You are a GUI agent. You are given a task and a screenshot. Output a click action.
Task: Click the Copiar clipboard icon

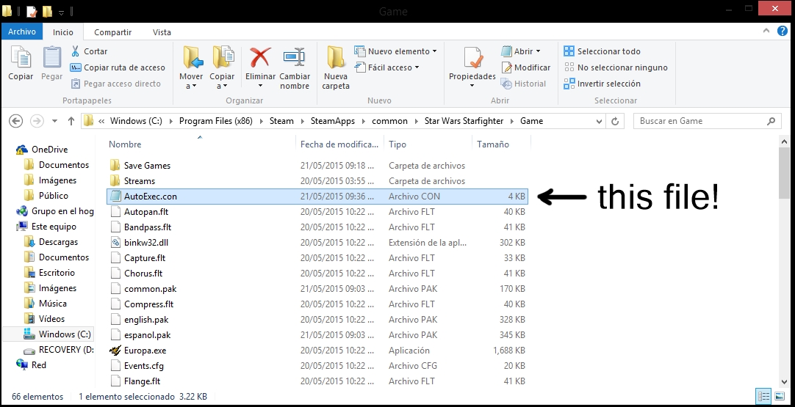pyautogui.click(x=21, y=57)
